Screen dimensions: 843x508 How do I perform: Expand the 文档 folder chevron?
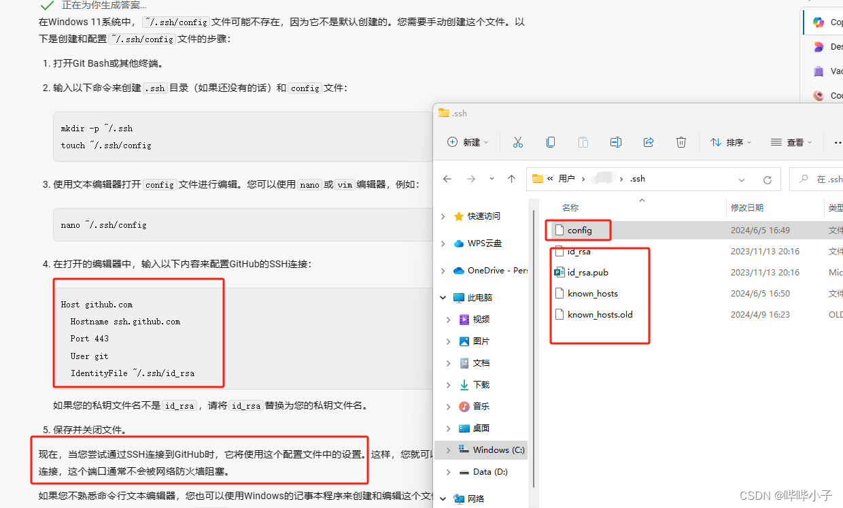point(448,363)
